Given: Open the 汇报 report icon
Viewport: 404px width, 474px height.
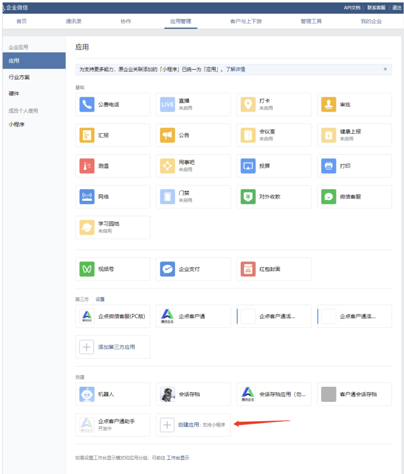Looking at the screenshot, I should click(87, 135).
